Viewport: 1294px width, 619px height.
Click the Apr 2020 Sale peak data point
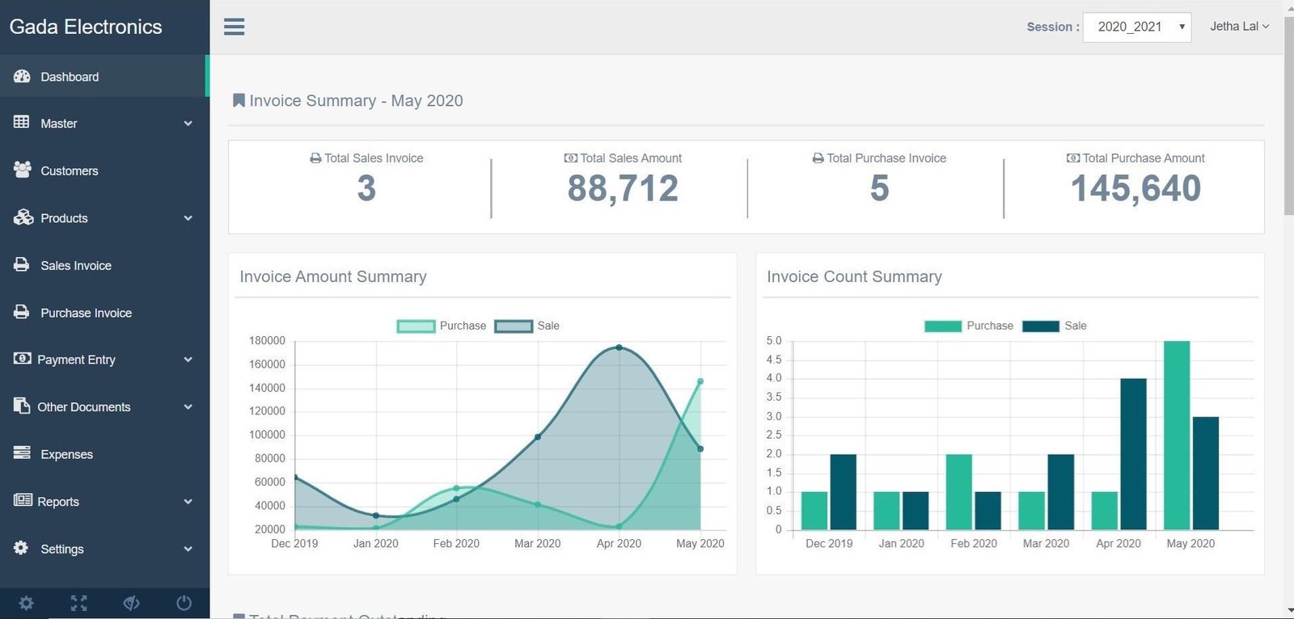pos(619,347)
